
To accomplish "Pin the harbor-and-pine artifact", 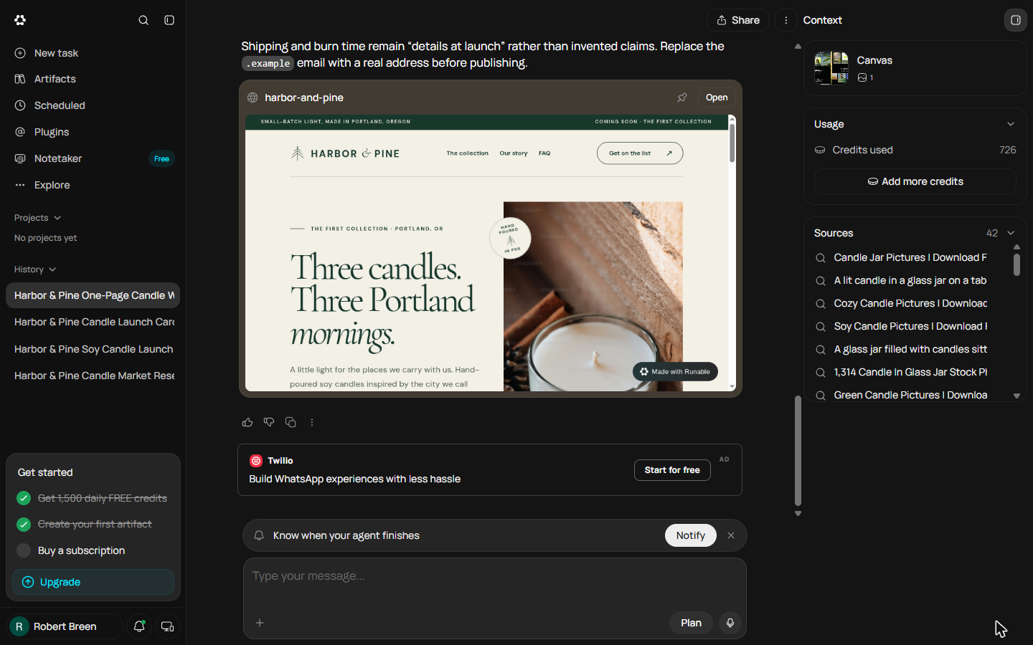I will pyautogui.click(x=682, y=97).
